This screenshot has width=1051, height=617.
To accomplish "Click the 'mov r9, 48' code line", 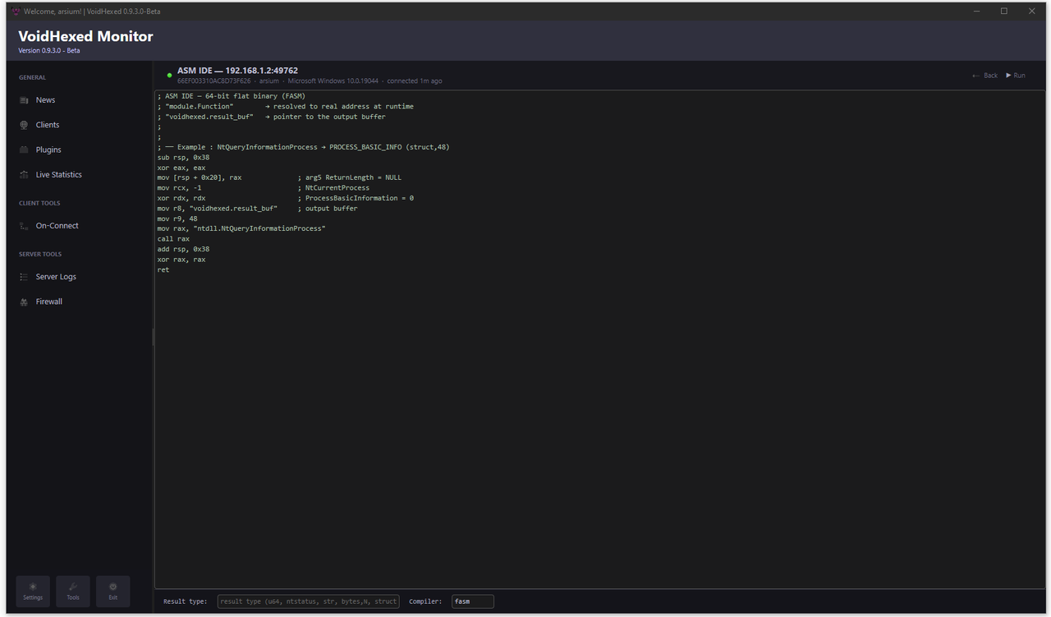I will tap(177, 219).
